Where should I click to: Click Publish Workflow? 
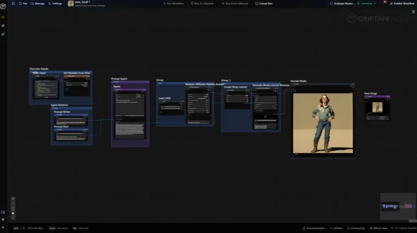pos(402,3)
